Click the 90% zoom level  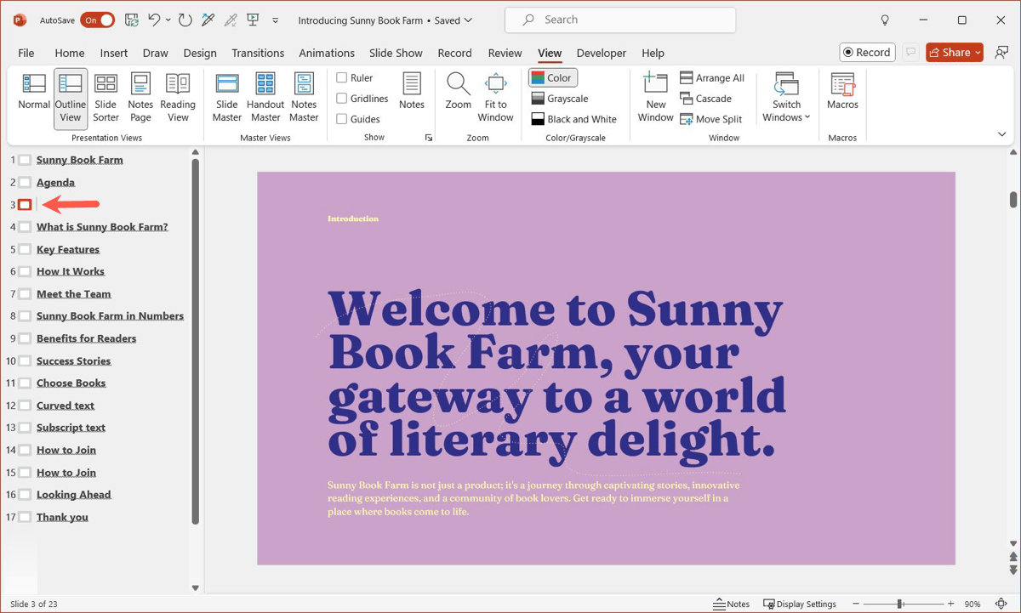972,604
